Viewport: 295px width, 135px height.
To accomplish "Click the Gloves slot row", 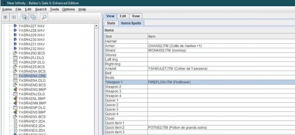I will (x=200, y=55).
